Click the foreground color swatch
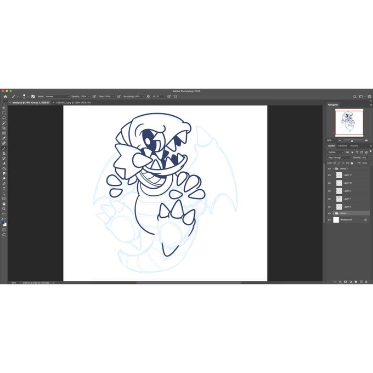This screenshot has height=373, width=373. point(3,222)
